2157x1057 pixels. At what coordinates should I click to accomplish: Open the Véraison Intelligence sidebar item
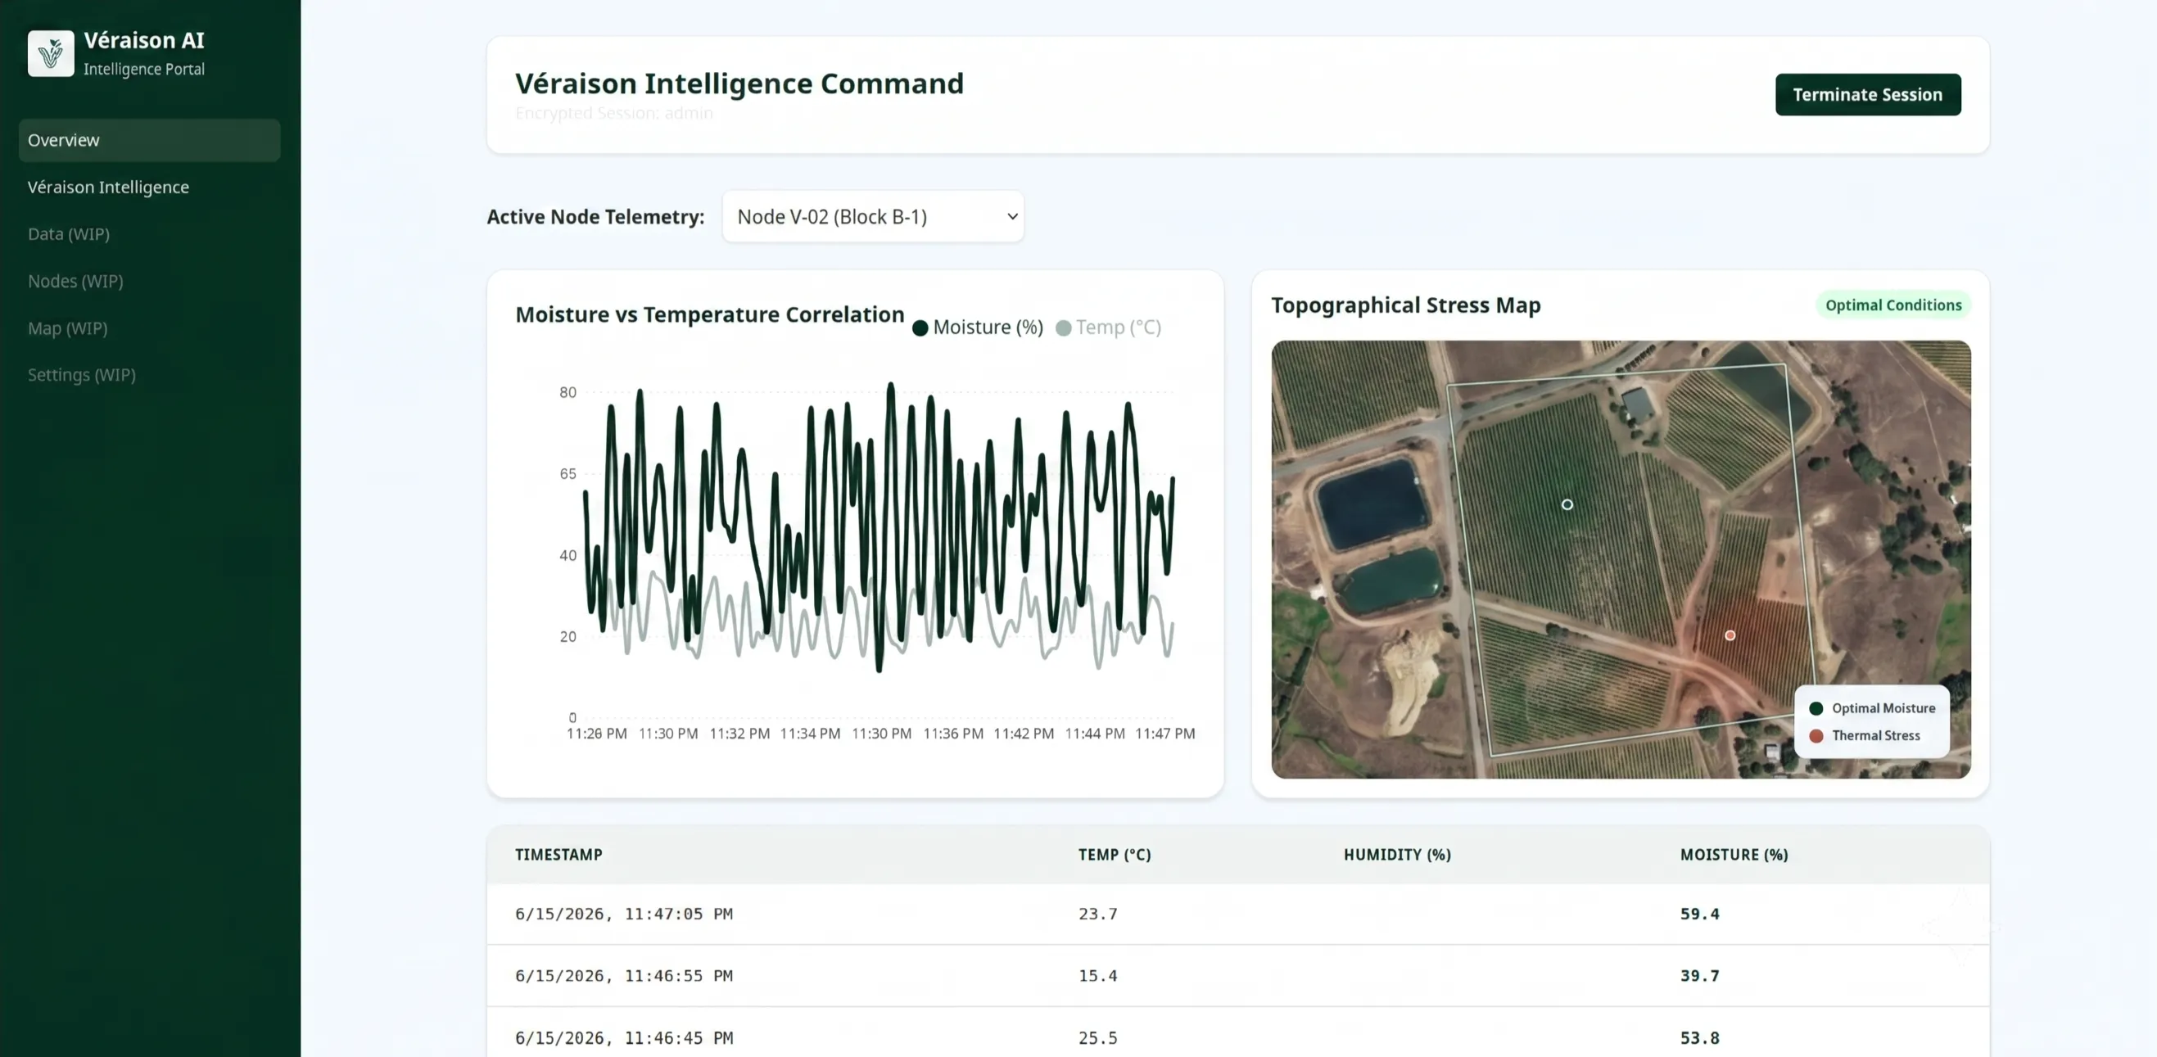[108, 187]
